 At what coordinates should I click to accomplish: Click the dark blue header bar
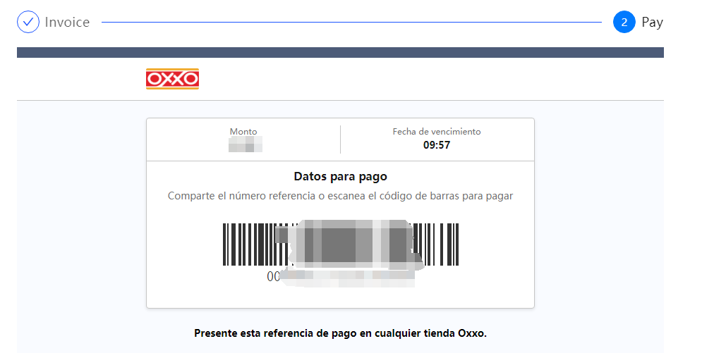tap(340, 52)
